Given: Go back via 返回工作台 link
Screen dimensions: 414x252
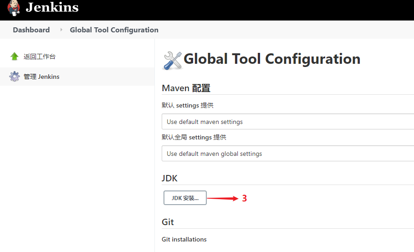Looking at the screenshot, I should 40,57.
